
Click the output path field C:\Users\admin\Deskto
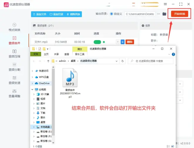(140, 14)
